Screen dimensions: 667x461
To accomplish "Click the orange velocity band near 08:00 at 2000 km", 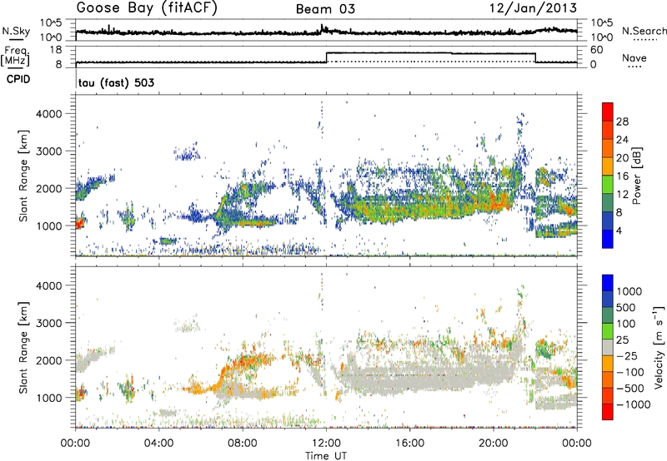I will click(247, 360).
